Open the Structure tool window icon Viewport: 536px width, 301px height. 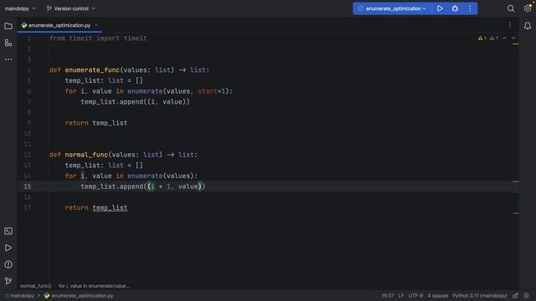point(8,43)
